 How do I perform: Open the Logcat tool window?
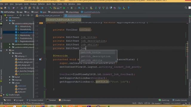click(x=19, y=100)
